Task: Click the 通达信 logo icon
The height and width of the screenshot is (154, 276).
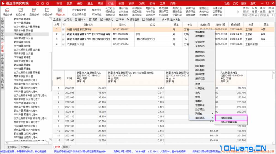Action: (x=3, y=3)
